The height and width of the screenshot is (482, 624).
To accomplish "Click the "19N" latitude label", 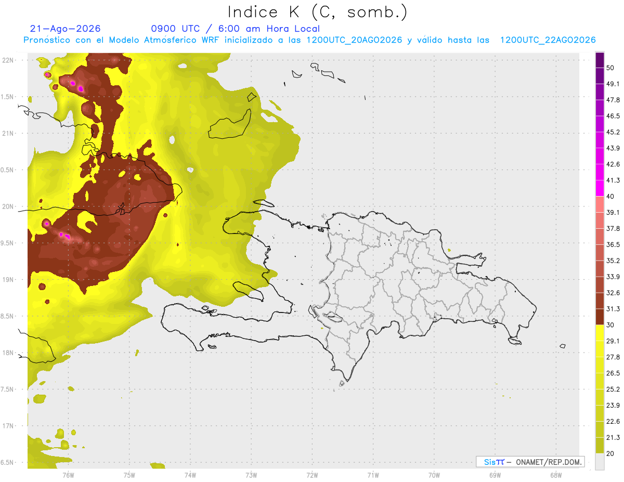I will point(7,280).
